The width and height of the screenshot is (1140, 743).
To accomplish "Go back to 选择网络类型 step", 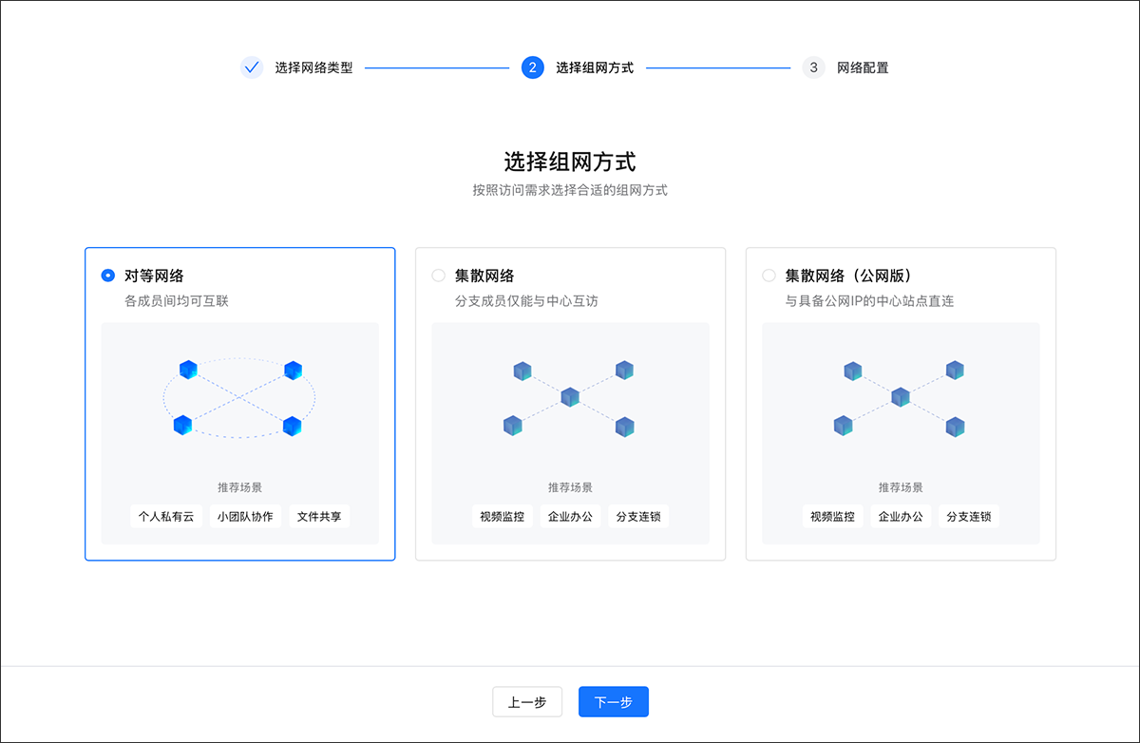I will click(313, 68).
